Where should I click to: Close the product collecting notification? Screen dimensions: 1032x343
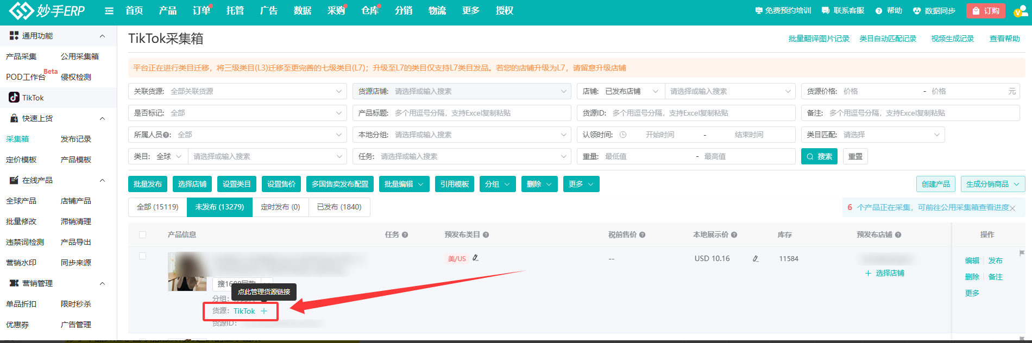tap(1012, 208)
